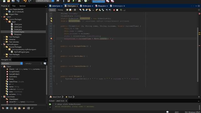Fold the AcceptOrder method in editor
The width and height of the screenshot is (201, 113).
click(54, 46)
